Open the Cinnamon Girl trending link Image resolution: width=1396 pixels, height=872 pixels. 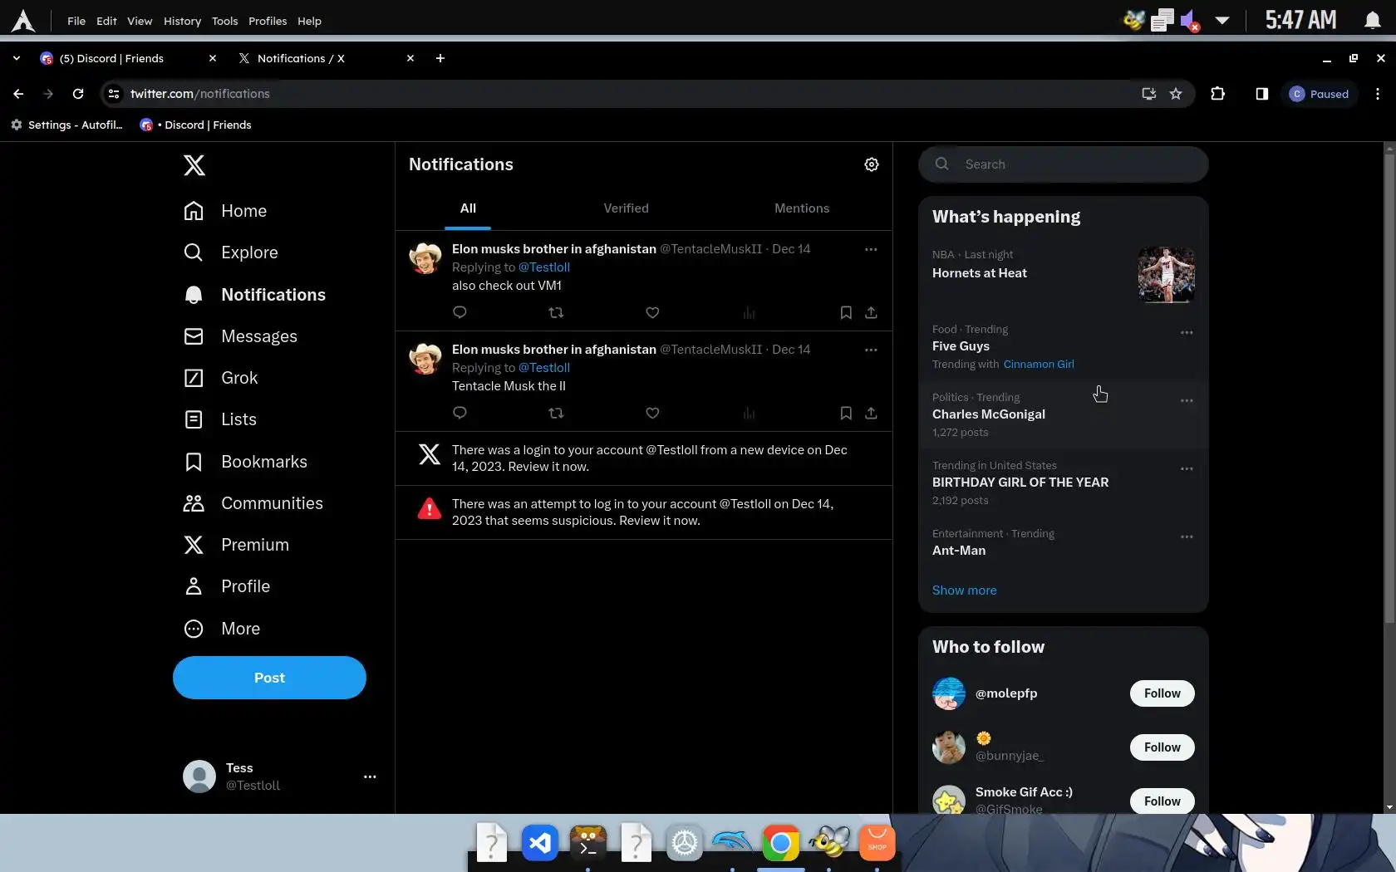click(1039, 364)
